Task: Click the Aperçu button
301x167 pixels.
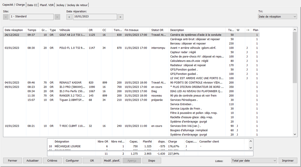Action: click(x=132, y=161)
